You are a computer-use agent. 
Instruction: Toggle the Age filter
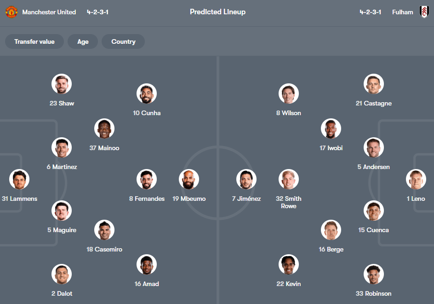83,41
